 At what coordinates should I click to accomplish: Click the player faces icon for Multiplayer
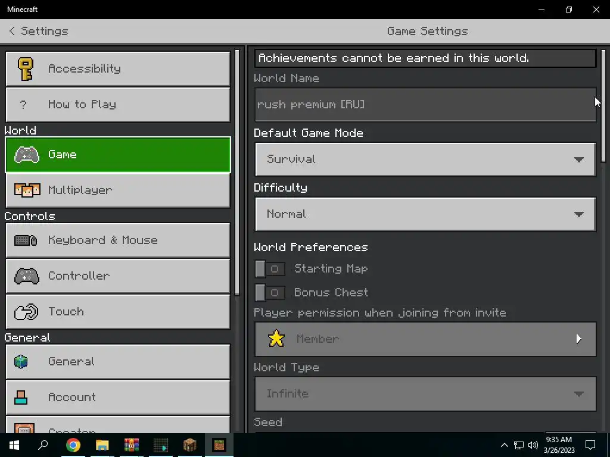tap(27, 190)
